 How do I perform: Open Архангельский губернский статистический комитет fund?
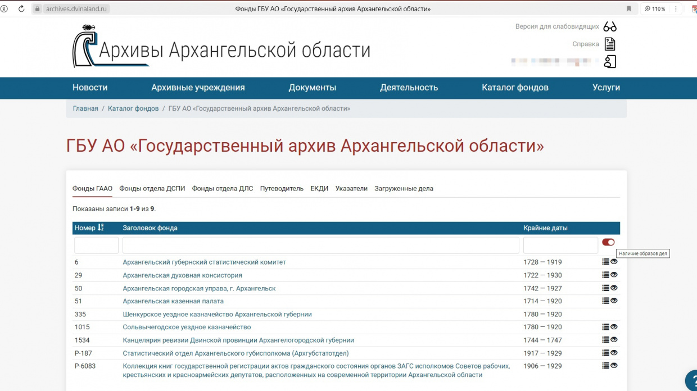tap(204, 262)
